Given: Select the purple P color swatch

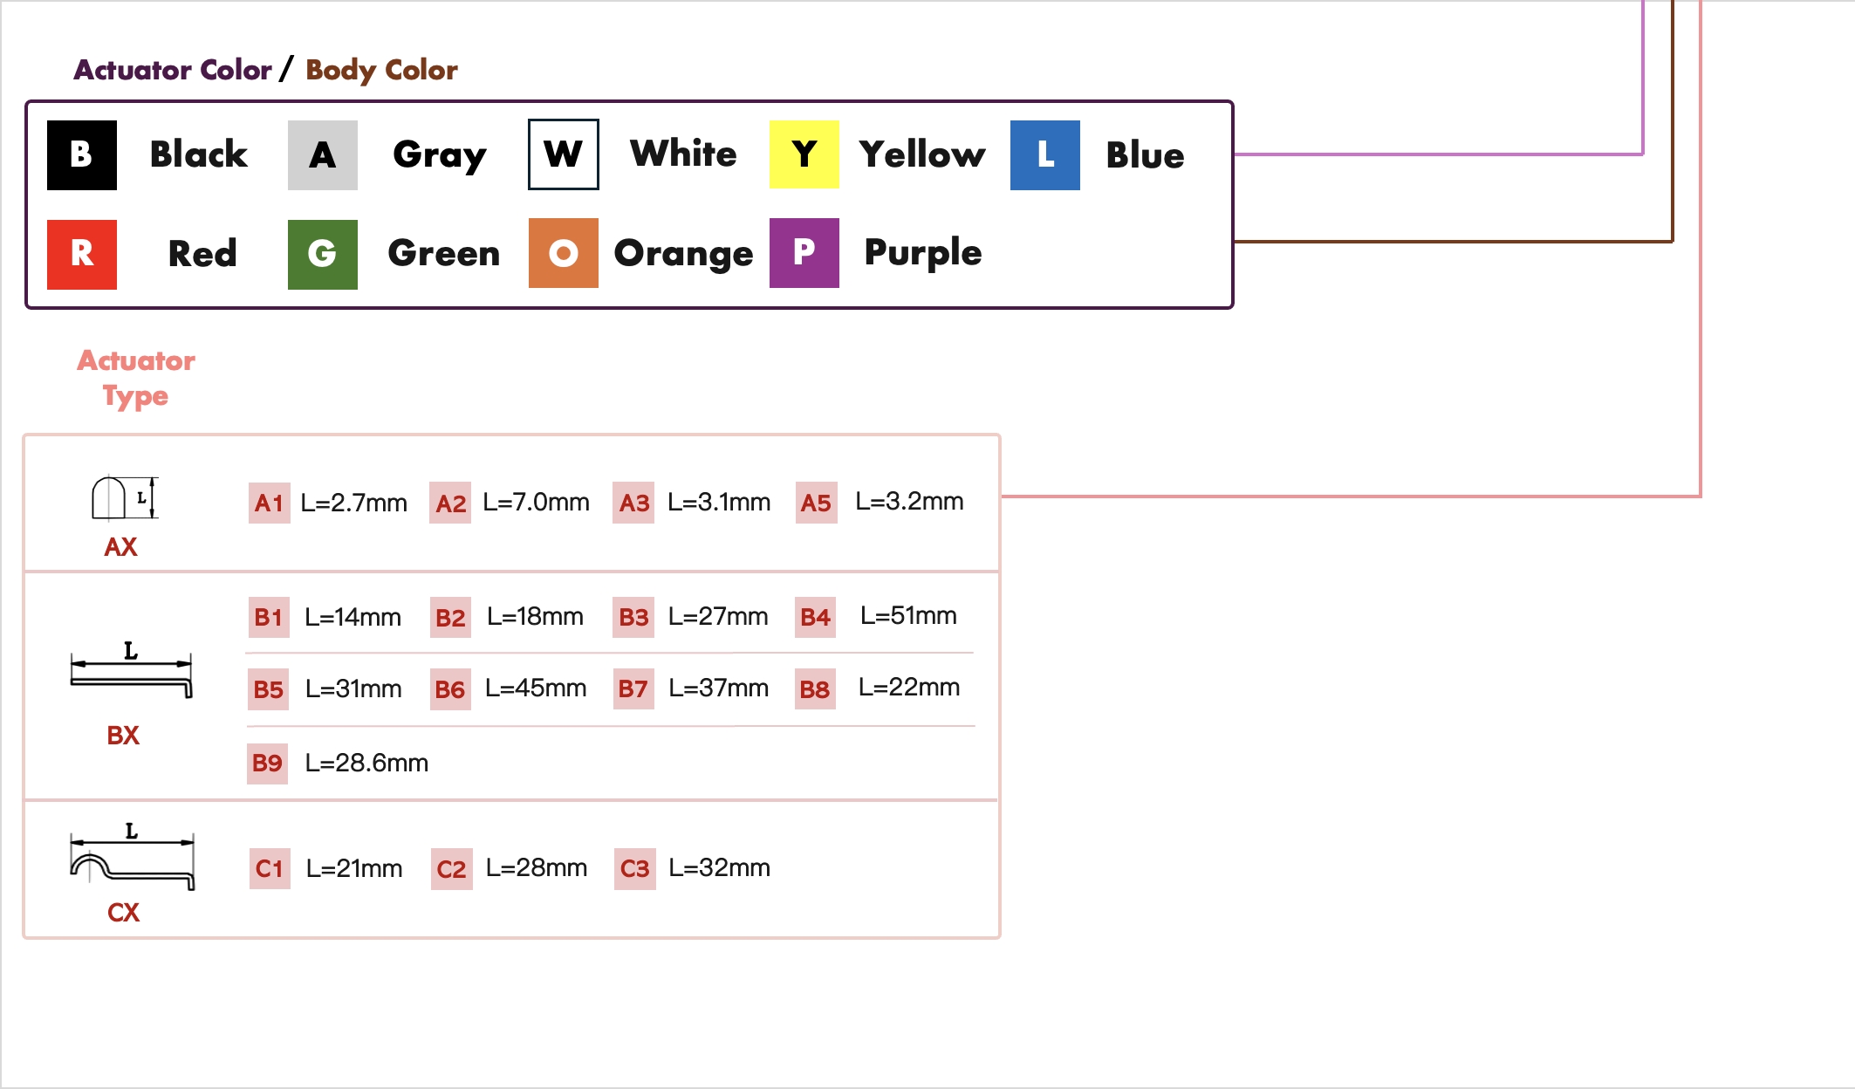Looking at the screenshot, I should click(x=804, y=253).
